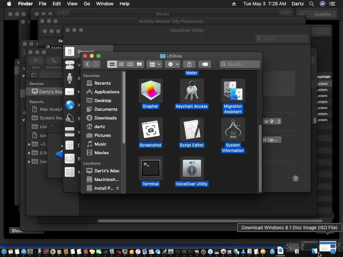Collapse lower disclosure triangle left of Console sidebar
343x257 pixels.
point(23,120)
